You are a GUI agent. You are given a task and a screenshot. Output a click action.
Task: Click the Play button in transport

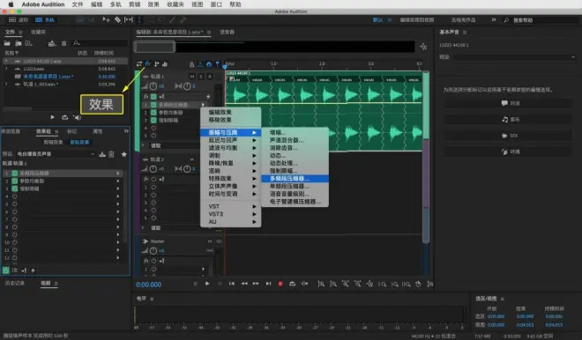tap(207, 284)
